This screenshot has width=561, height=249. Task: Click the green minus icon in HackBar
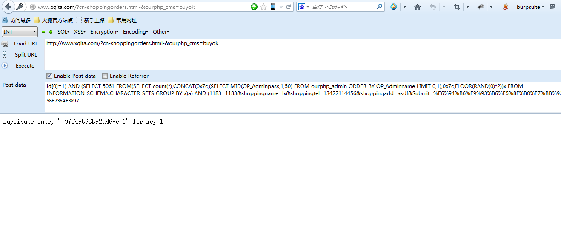(43, 32)
